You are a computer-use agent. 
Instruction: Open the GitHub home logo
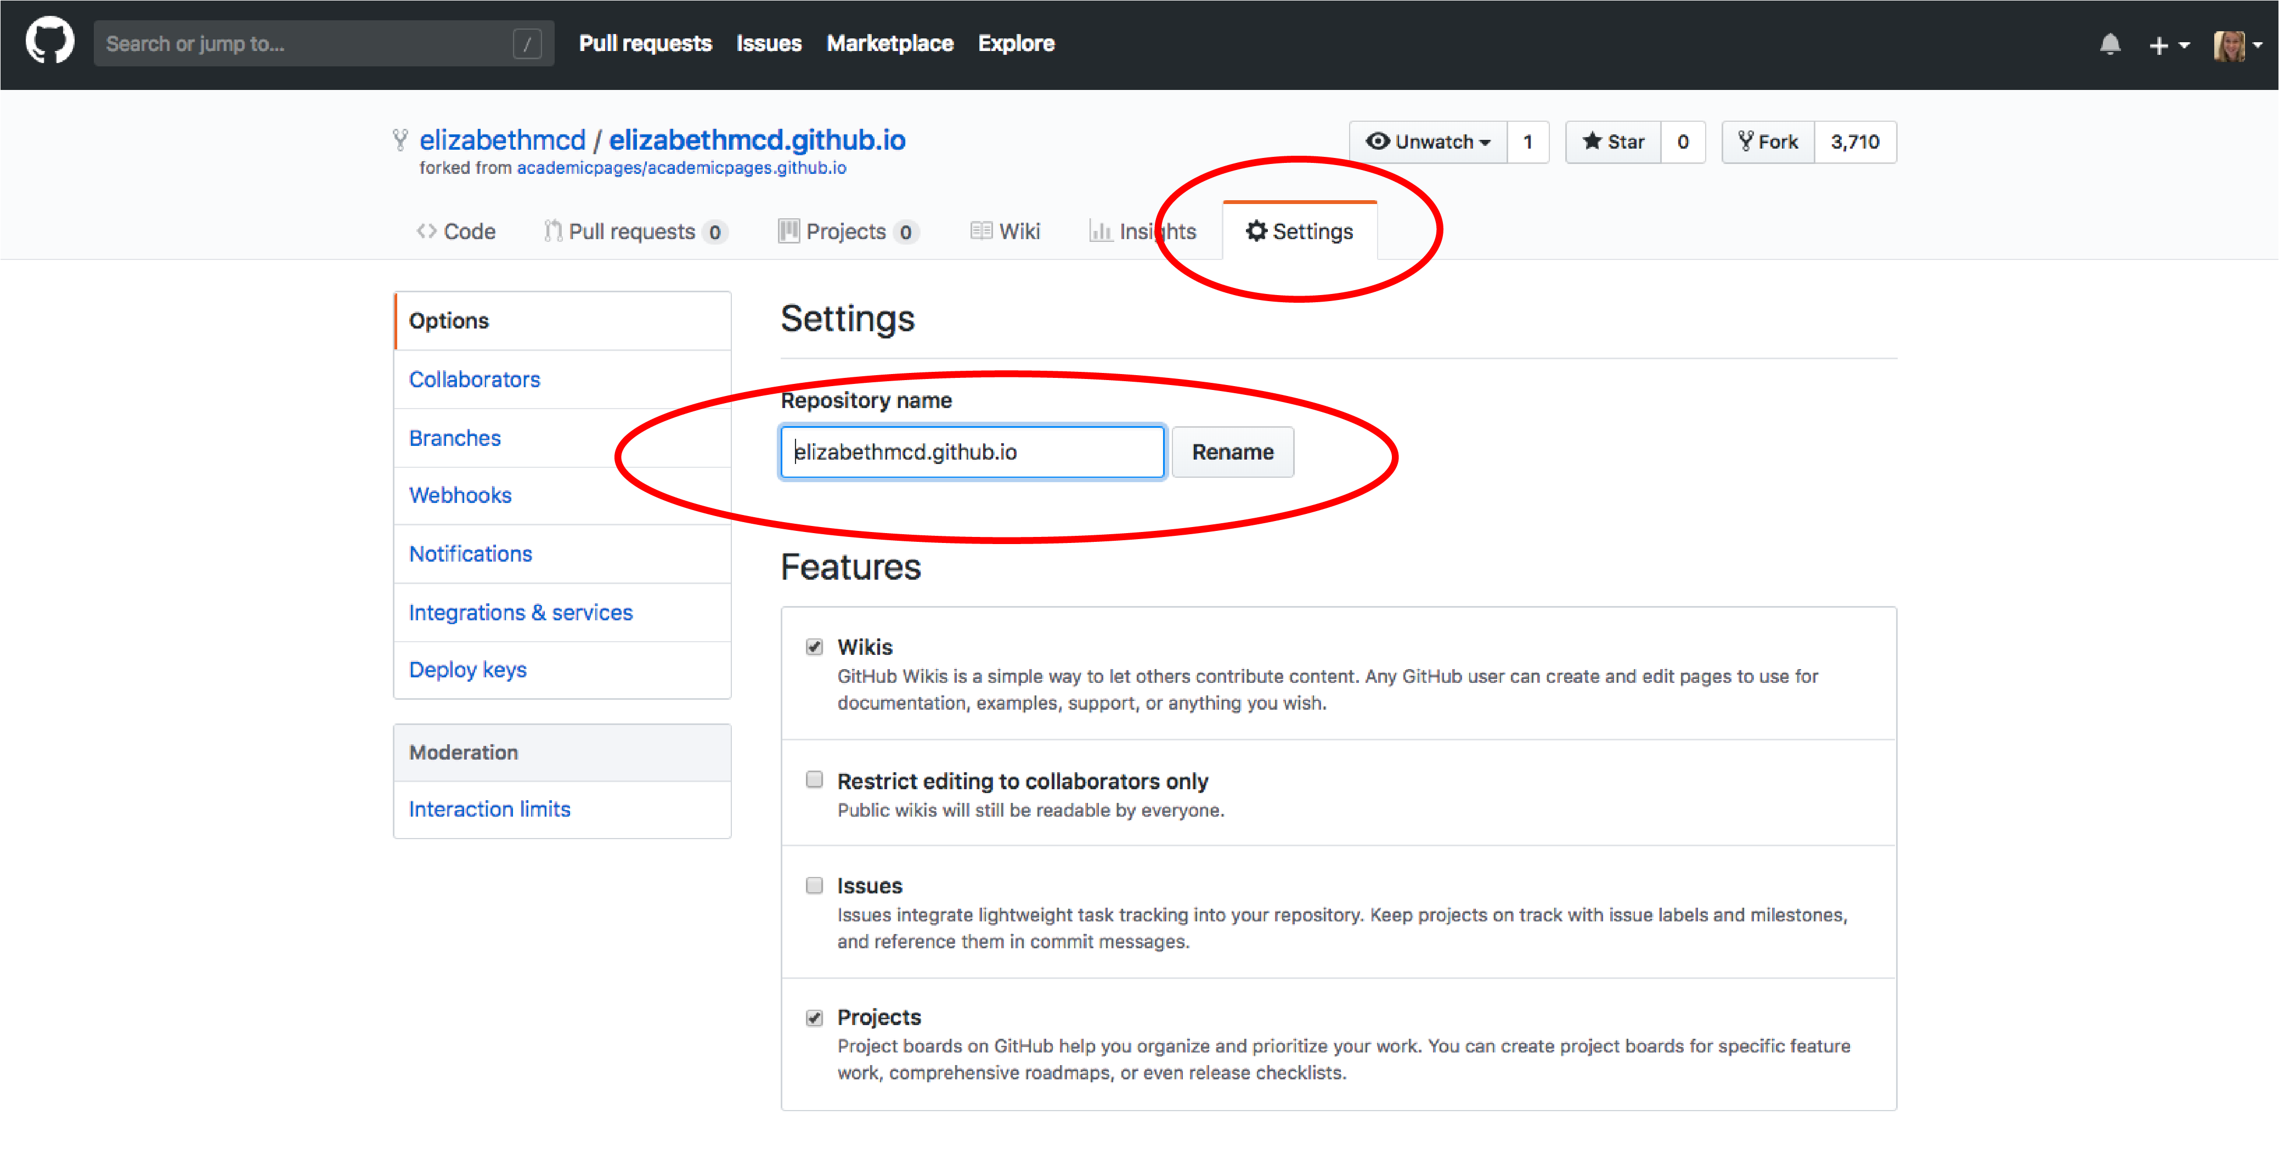(x=49, y=42)
